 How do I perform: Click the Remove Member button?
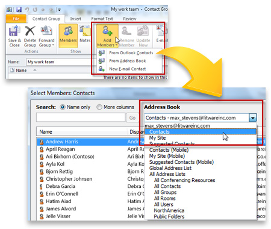point(126,37)
